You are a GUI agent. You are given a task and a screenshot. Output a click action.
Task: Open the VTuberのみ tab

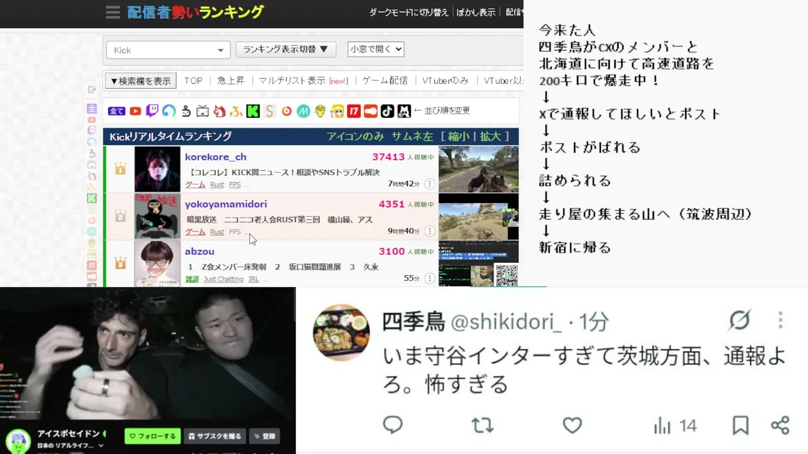[x=446, y=81]
